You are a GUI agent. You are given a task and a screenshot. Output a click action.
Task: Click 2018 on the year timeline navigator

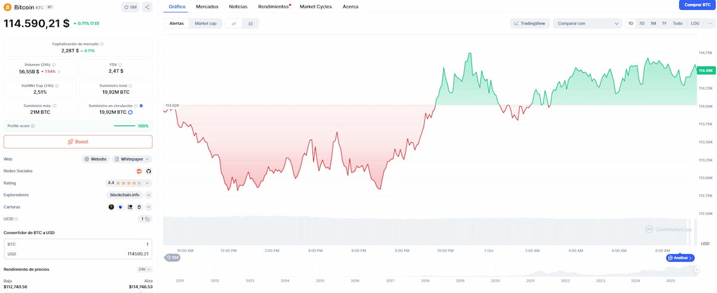(425, 280)
